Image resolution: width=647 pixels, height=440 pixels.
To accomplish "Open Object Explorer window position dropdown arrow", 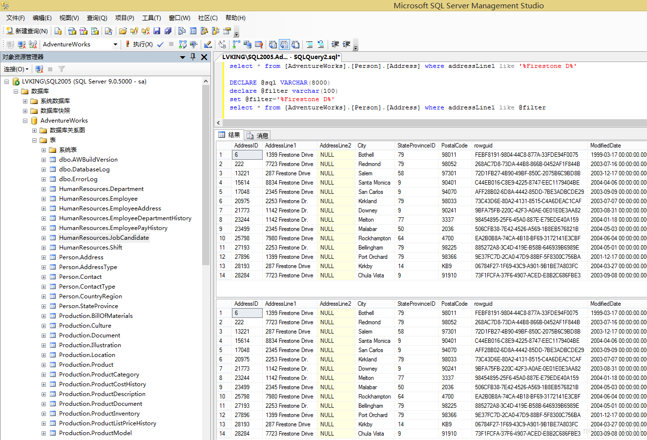I will click(183, 57).
